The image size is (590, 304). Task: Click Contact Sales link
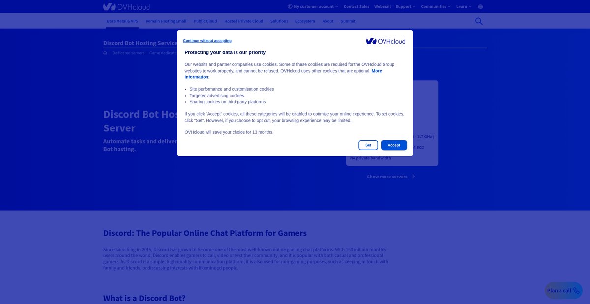pos(356,7)
